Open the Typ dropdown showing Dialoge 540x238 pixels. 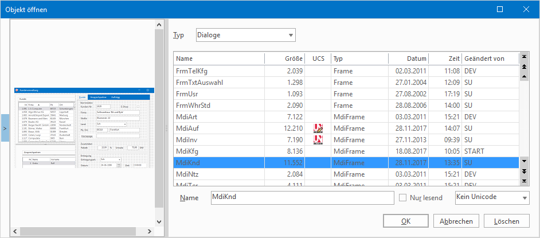[x=245, y=35]
